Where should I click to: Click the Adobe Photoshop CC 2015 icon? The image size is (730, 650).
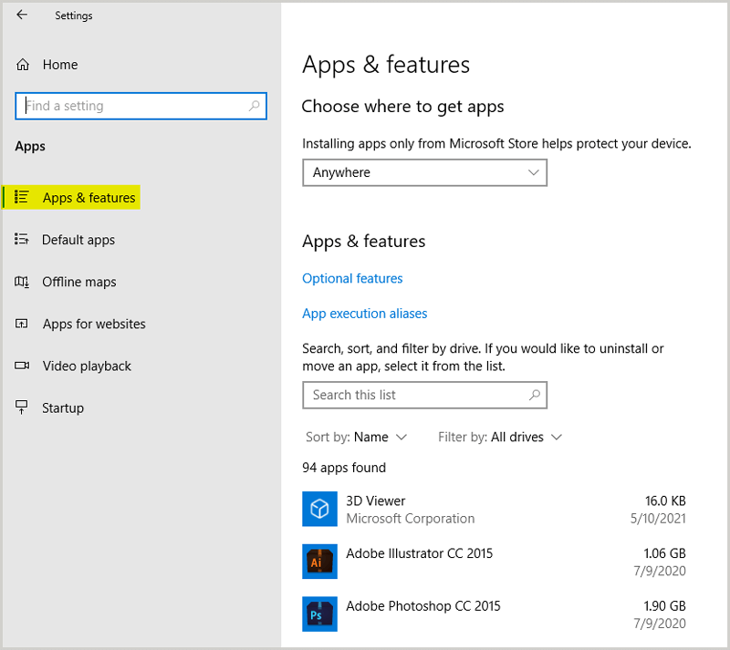coord(319,614)
